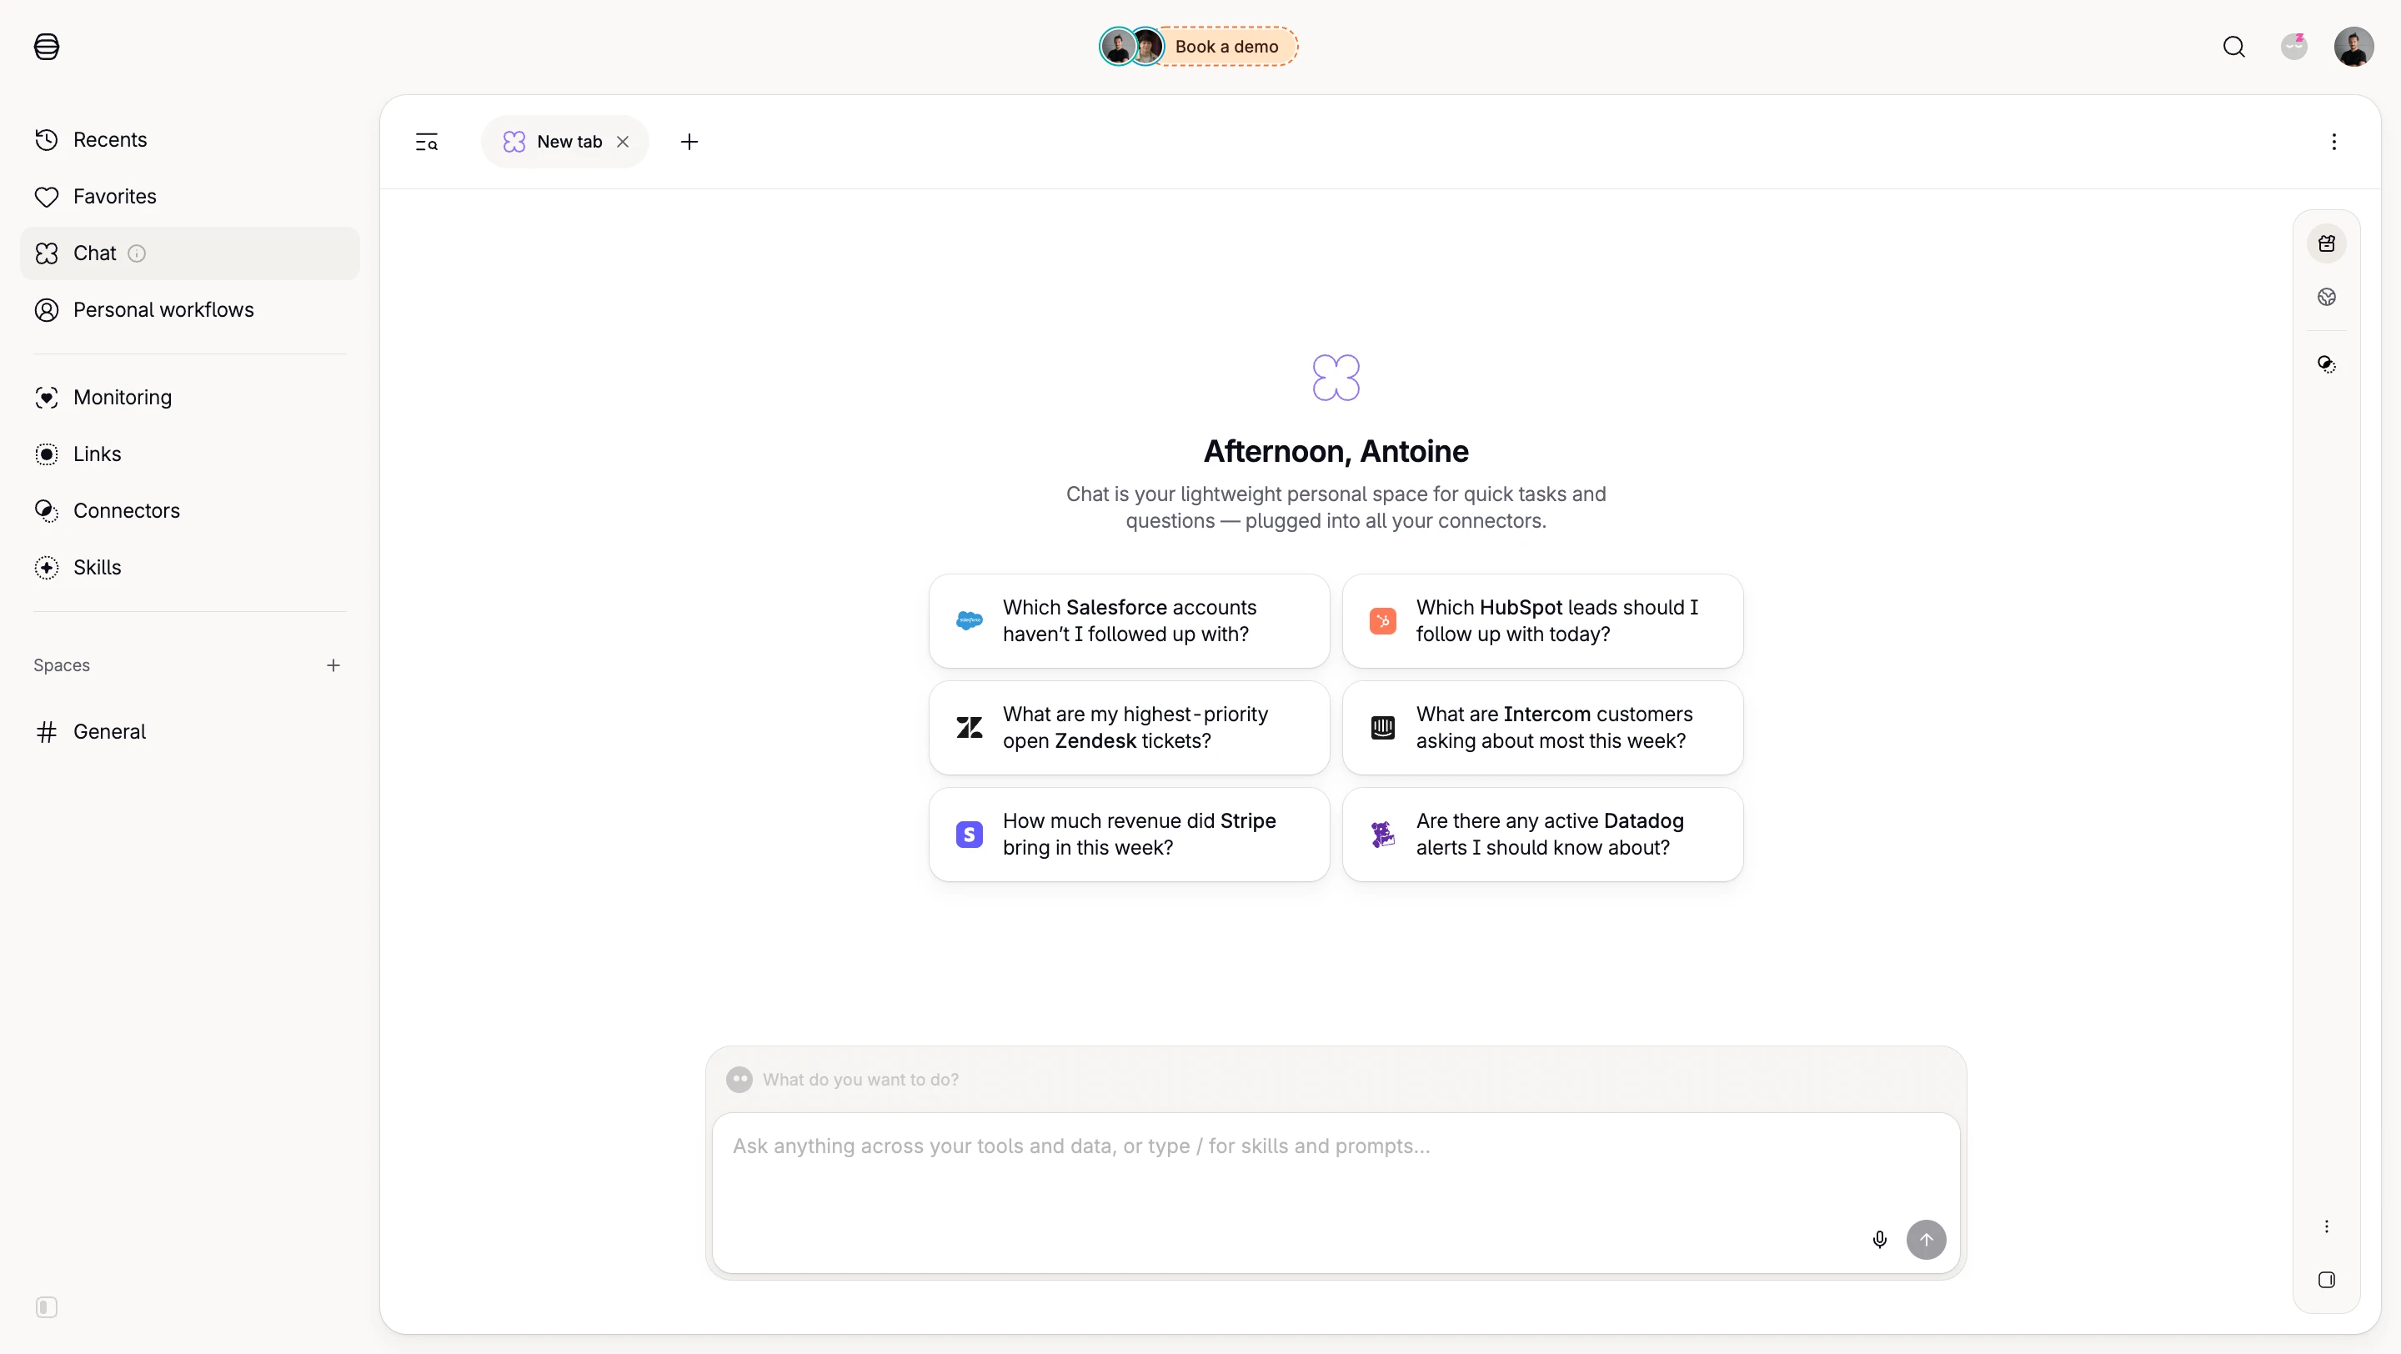The width and height of the screenshot is (2401, 1354).
Task: Pick the Stripe revenue suggestion card
Action: pos(1129,835)
